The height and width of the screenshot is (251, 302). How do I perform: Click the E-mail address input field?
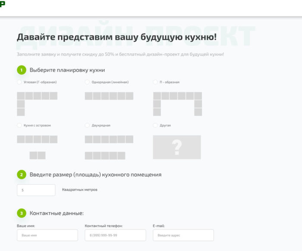tap(183, 235)
